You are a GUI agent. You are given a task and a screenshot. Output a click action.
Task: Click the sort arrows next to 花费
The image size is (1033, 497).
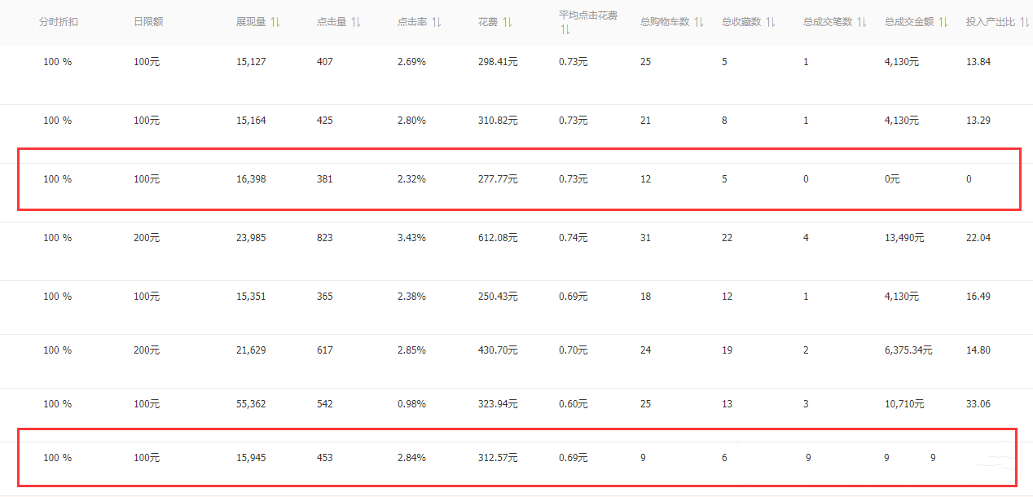(507, 22)
